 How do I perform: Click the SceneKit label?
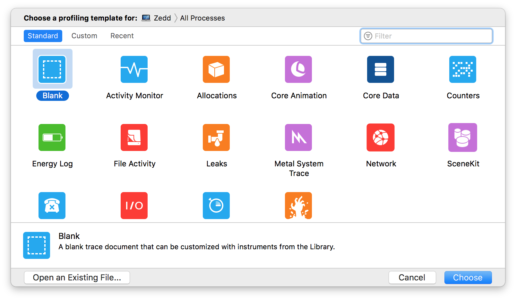(463, 164)
